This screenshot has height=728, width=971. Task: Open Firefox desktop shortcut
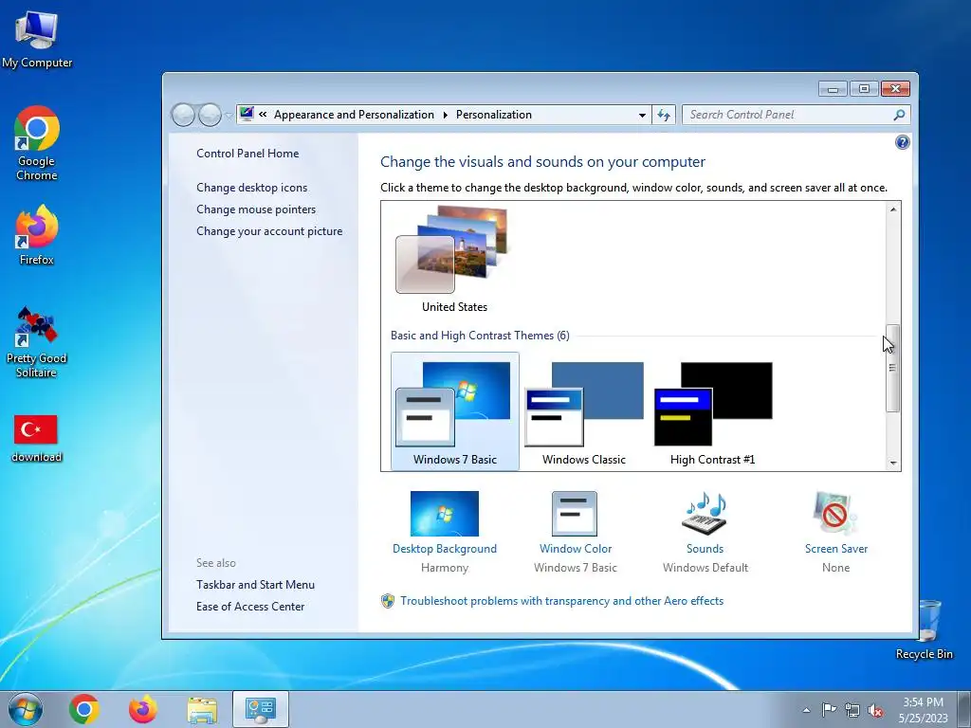[37, 235]
